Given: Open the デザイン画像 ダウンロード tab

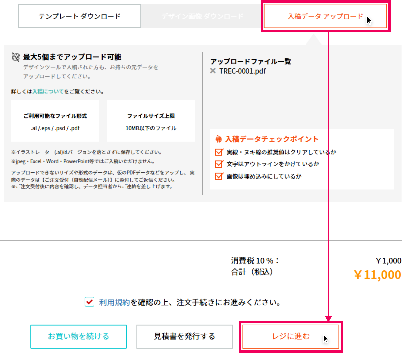Looking at the screenshot, I should click(x=202, y=16).
